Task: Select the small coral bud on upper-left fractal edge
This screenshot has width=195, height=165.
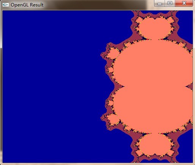Action: 114,54
